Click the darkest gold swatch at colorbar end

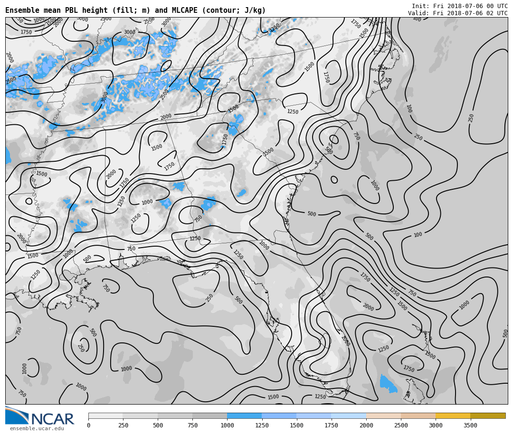click(488, 416)
